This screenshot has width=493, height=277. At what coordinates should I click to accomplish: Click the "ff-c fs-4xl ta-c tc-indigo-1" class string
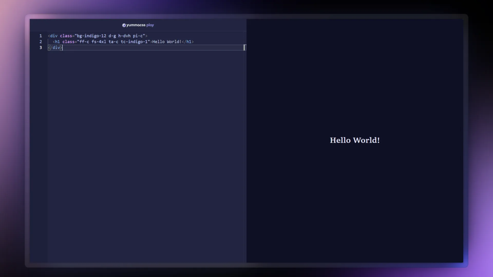point(113,42)
